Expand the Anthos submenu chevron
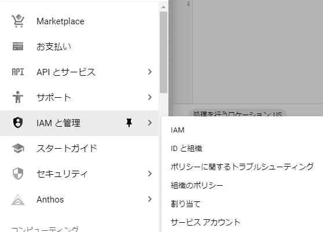This screenshot has width=323, height=232. click(x=150, y=199)
